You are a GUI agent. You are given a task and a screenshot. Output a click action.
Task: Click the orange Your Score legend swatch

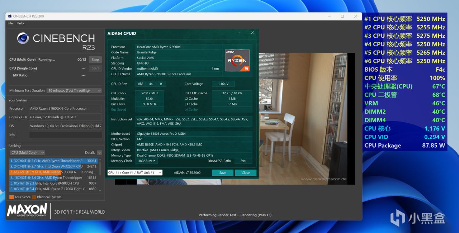(11, 197)
